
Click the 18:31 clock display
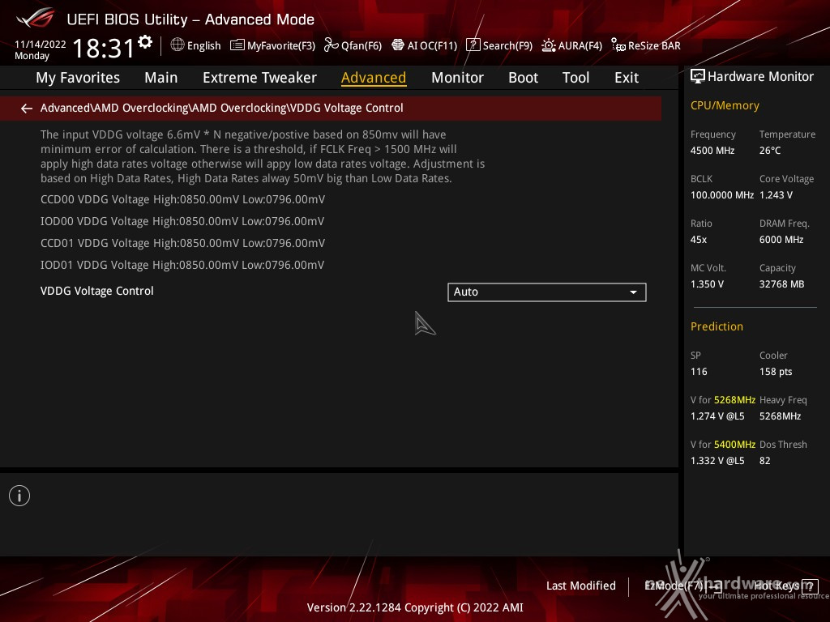pos(104,48)
